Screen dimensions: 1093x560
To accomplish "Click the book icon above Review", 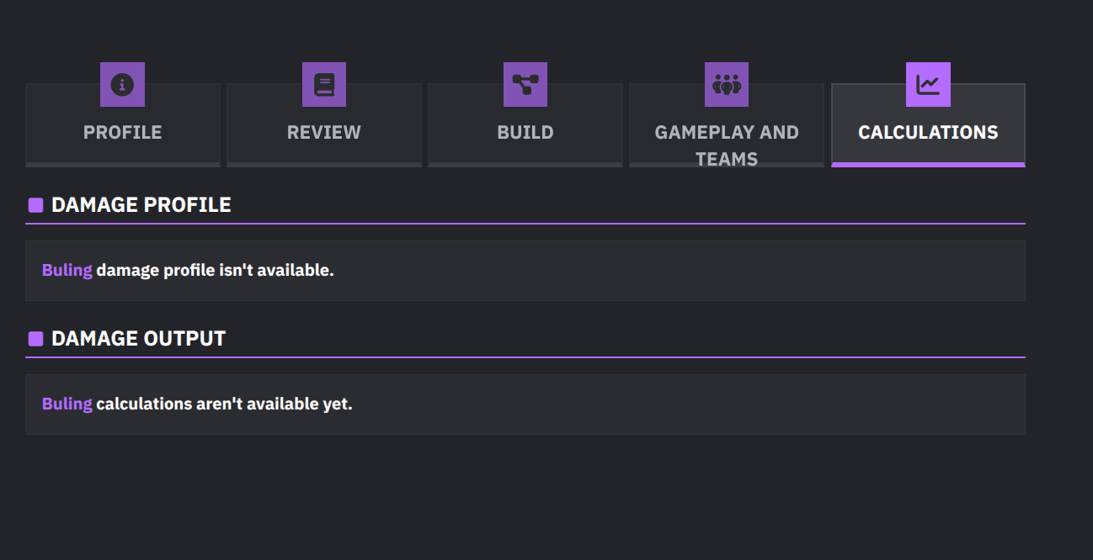I will [x=324, y=84].
